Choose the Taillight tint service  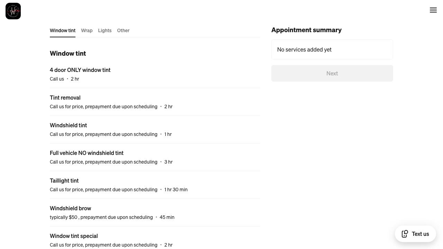(x=64, y=181)
